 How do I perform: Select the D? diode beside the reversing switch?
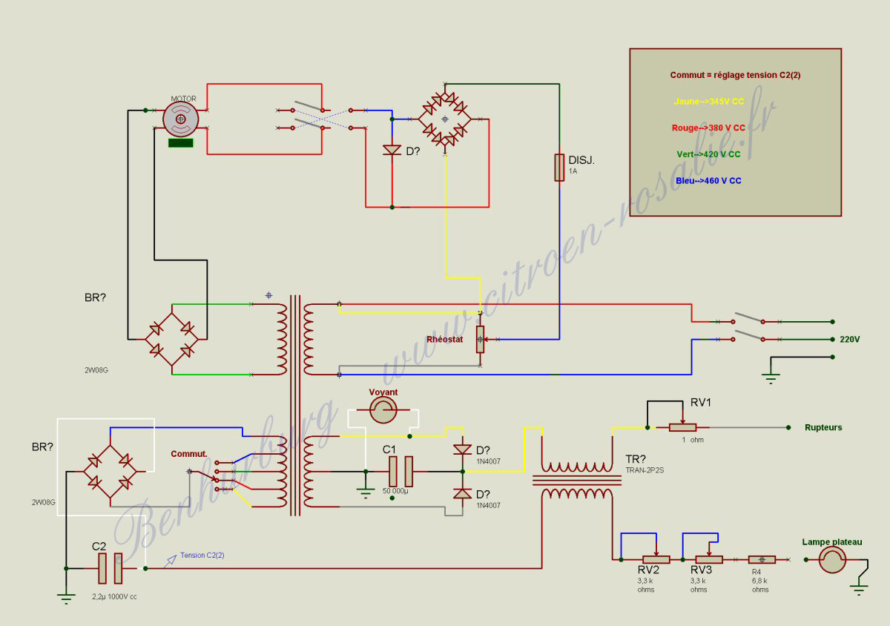tap(392, 151)
